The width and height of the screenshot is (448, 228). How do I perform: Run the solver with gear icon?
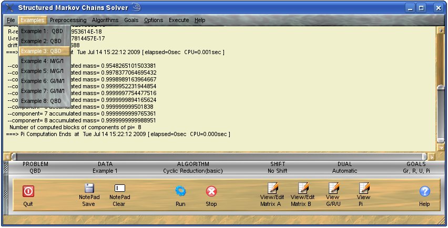pyautogui.click(x=180, y=192)
